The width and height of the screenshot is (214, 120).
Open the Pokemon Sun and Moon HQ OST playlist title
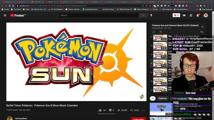click(x=175, y=25)
